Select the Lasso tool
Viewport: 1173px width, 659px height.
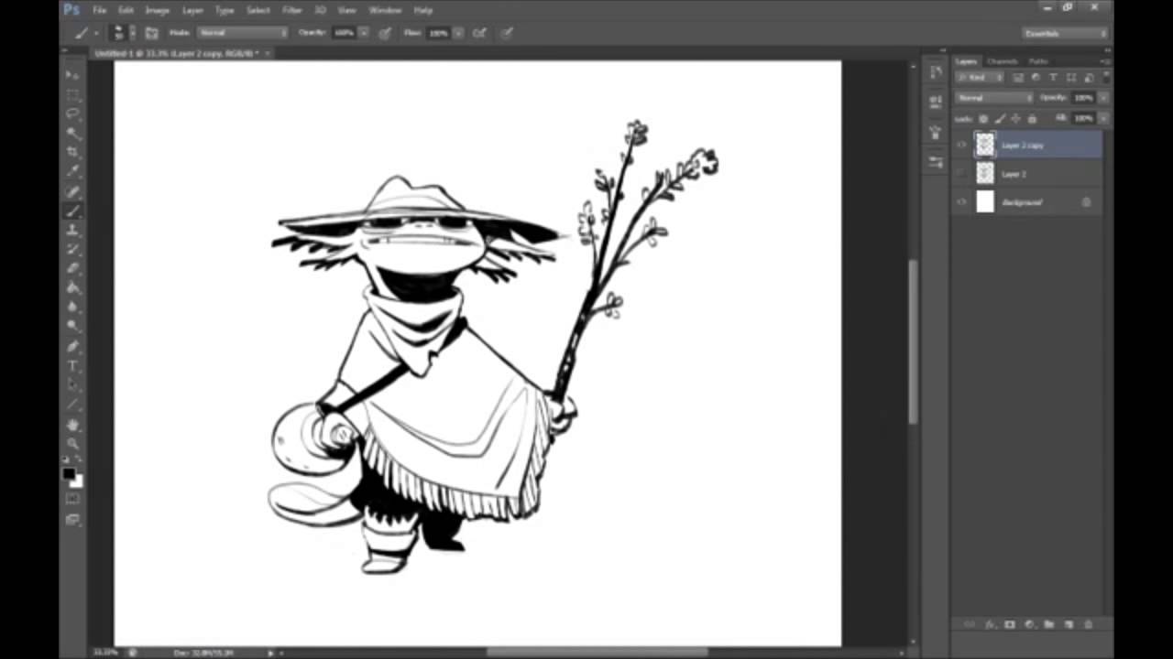(72, 113)
